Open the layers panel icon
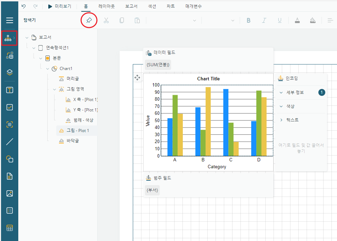 pyautogui.click(x=9, y=72)
